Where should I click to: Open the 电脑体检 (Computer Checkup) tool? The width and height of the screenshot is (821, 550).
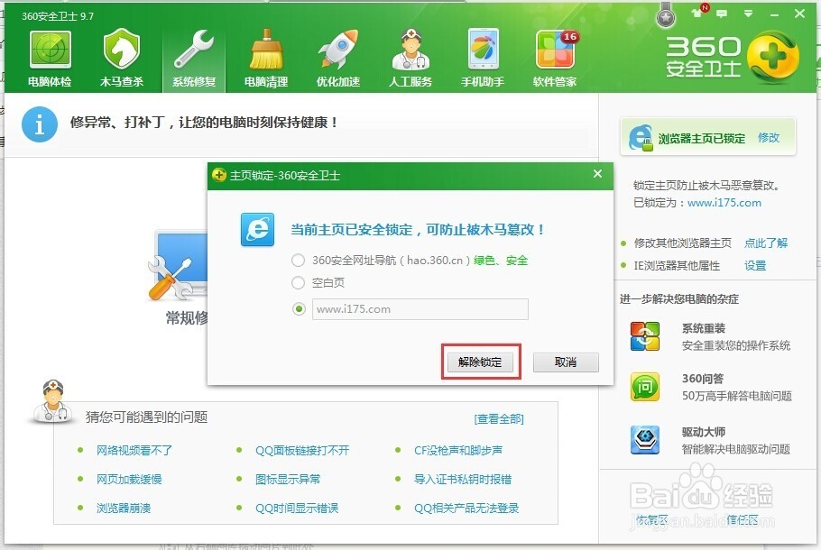(50, 54)
